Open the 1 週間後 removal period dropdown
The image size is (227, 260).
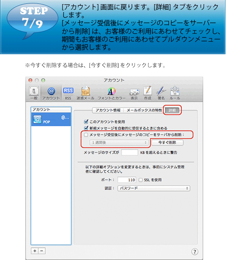click(119, 143)
